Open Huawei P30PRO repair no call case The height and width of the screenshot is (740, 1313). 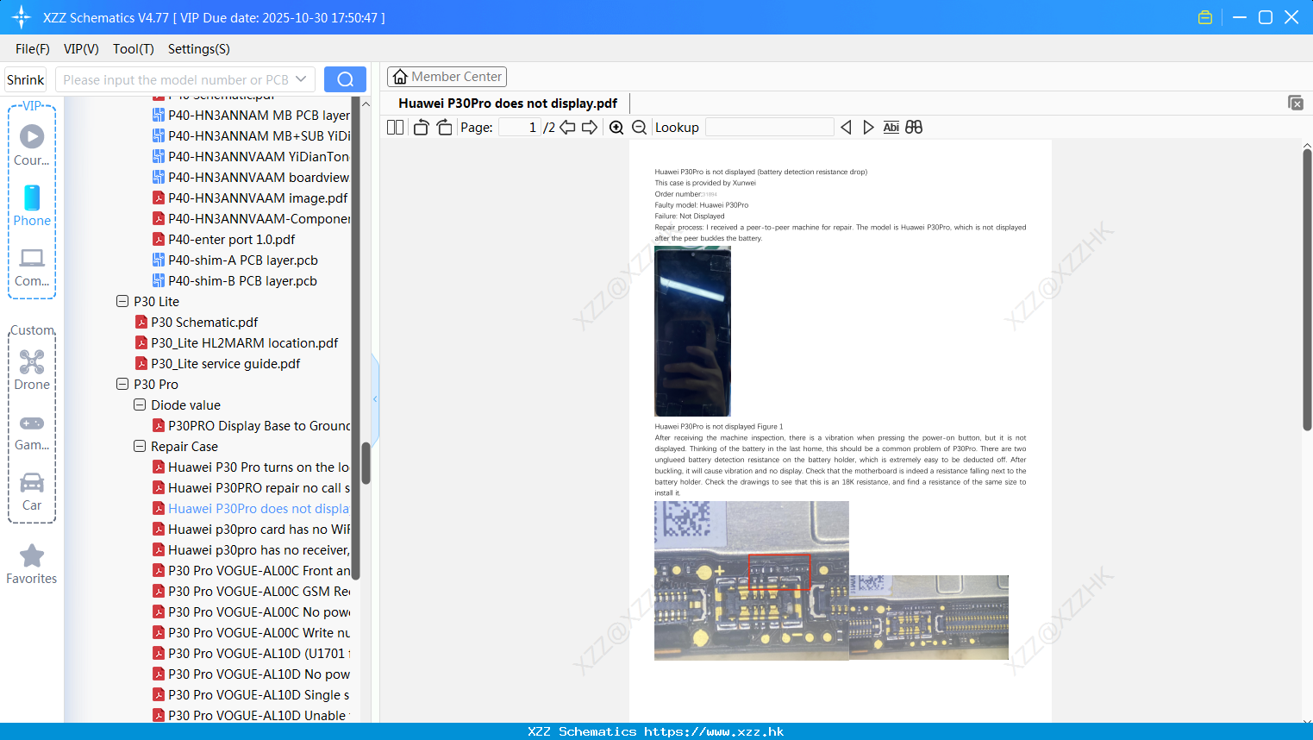[251, 487]
